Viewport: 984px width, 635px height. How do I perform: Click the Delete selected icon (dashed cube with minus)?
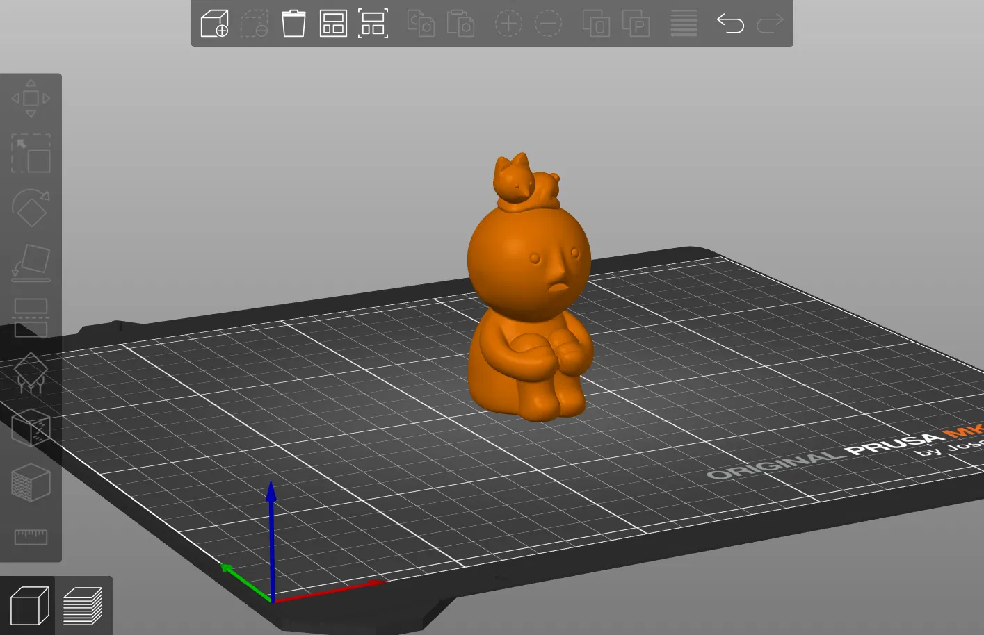pyautogui.click(x=255, y=24)
